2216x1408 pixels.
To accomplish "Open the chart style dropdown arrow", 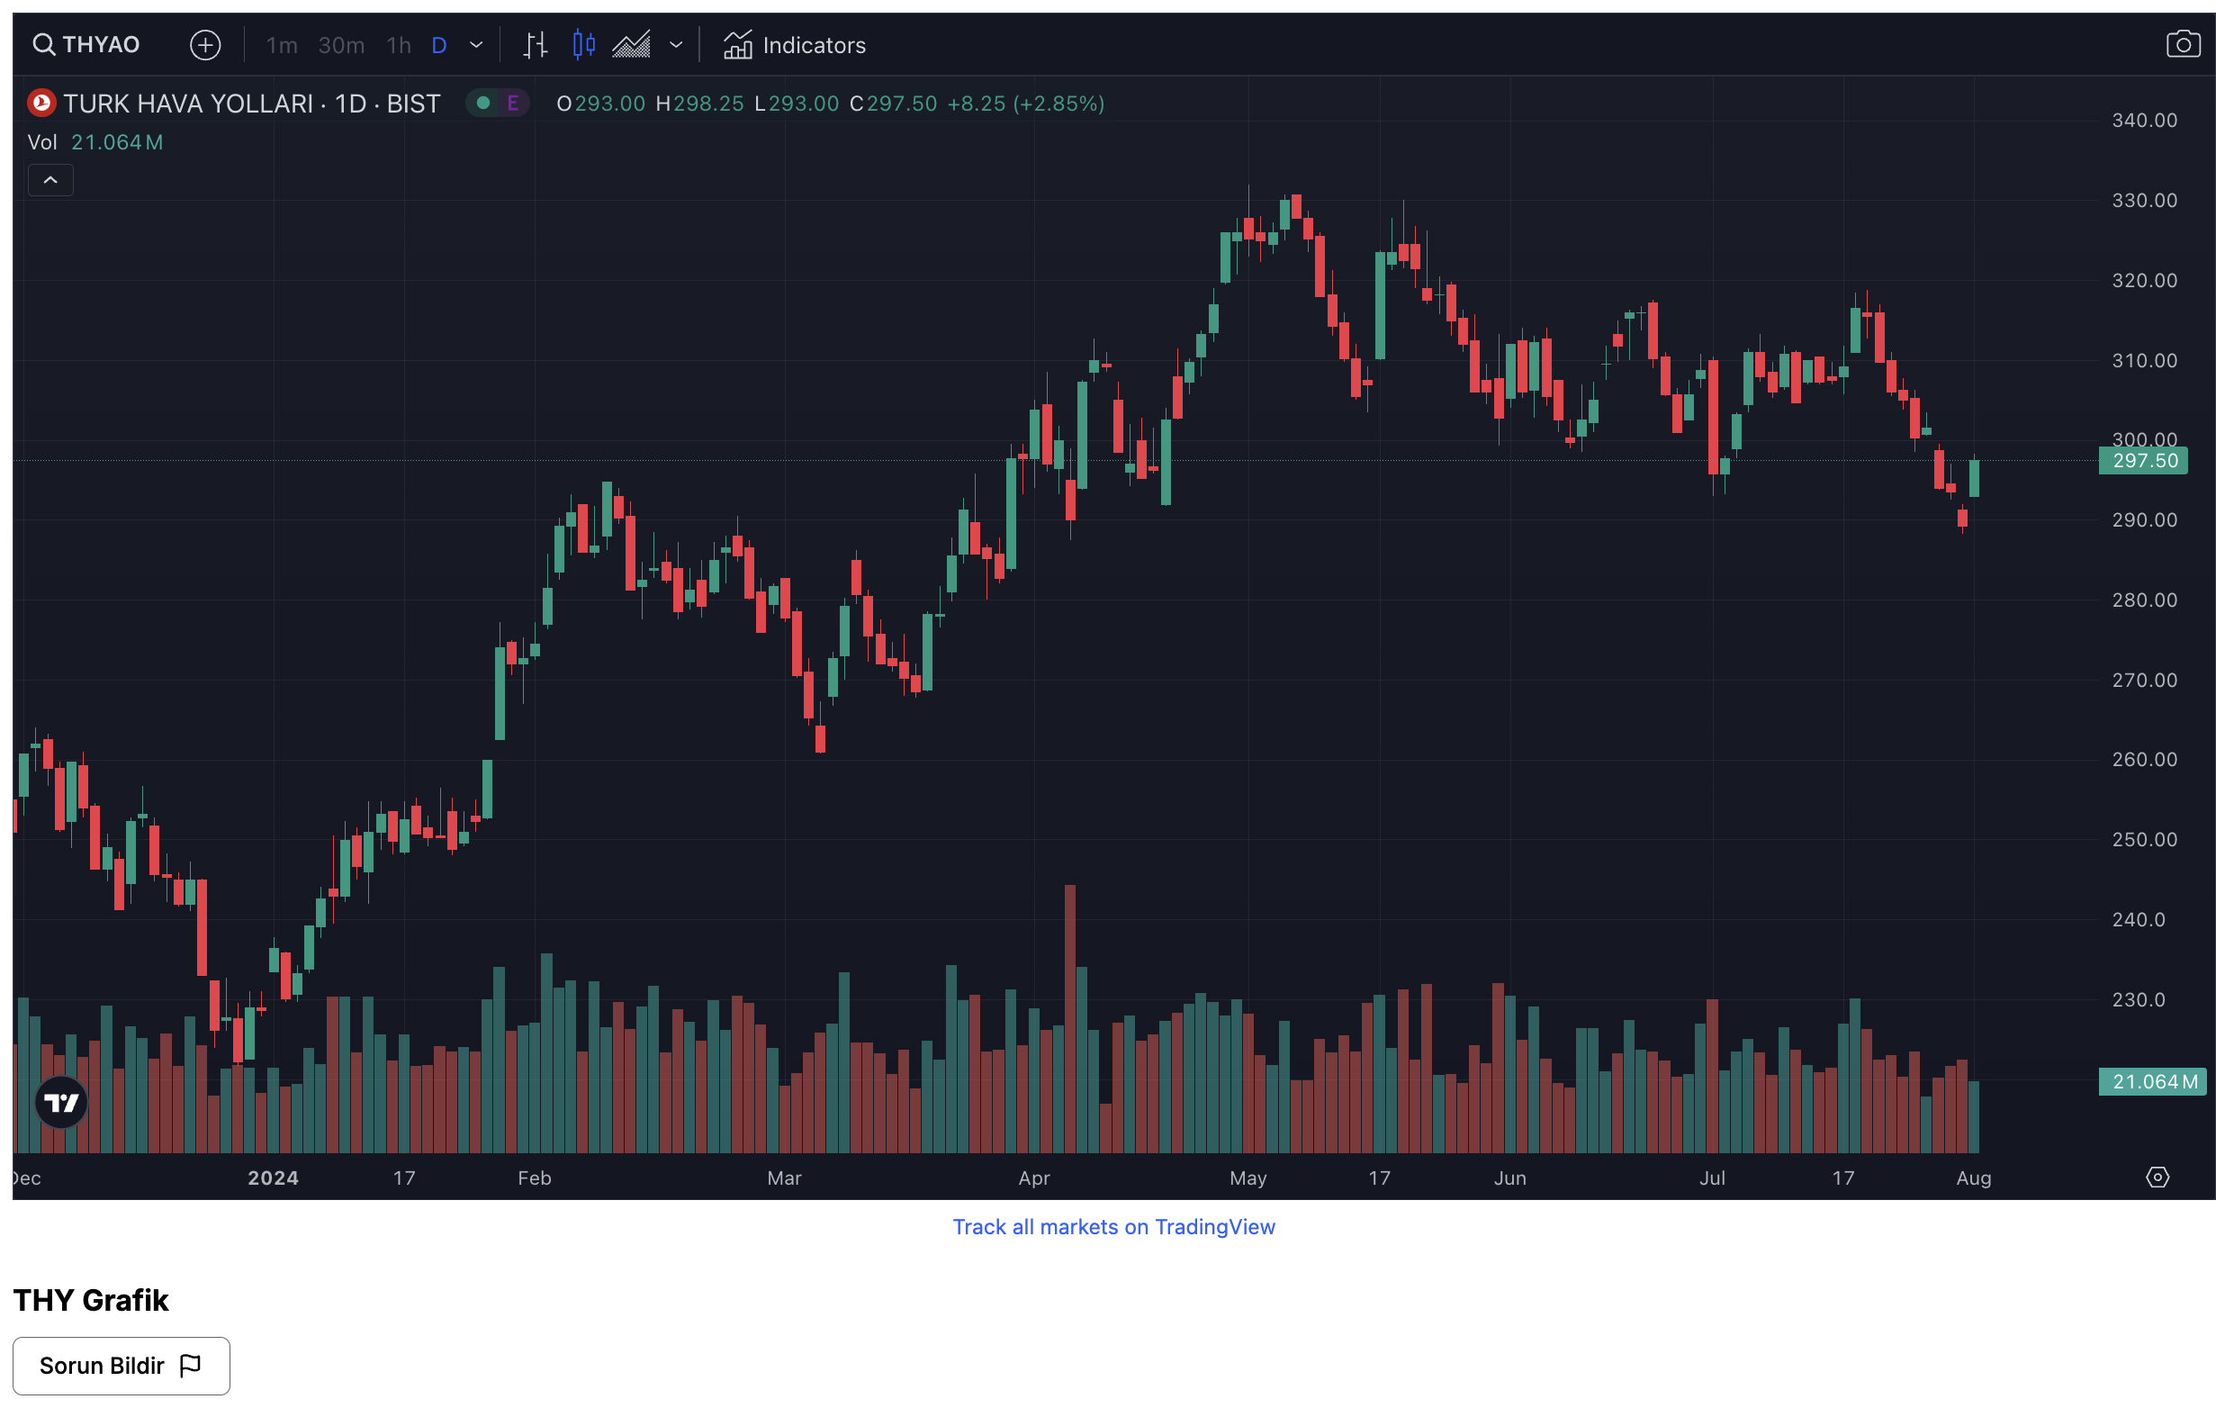I will (676, 45).
